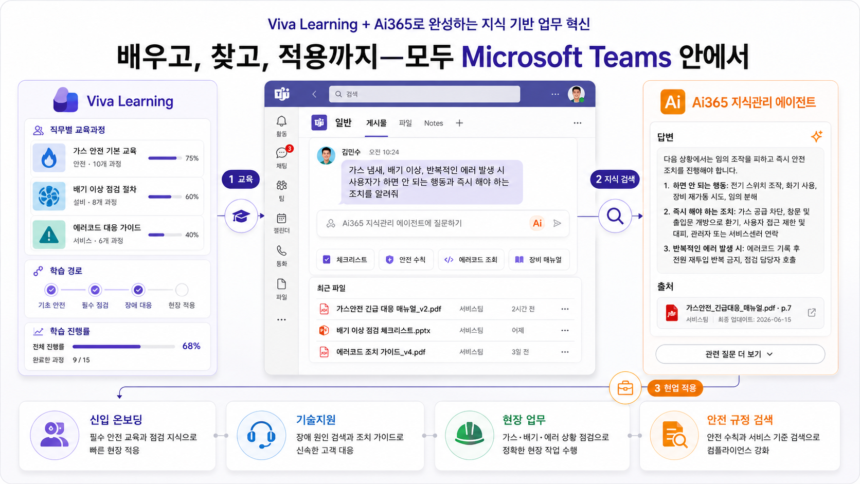Click the 체크리스트 quick action

345,260
